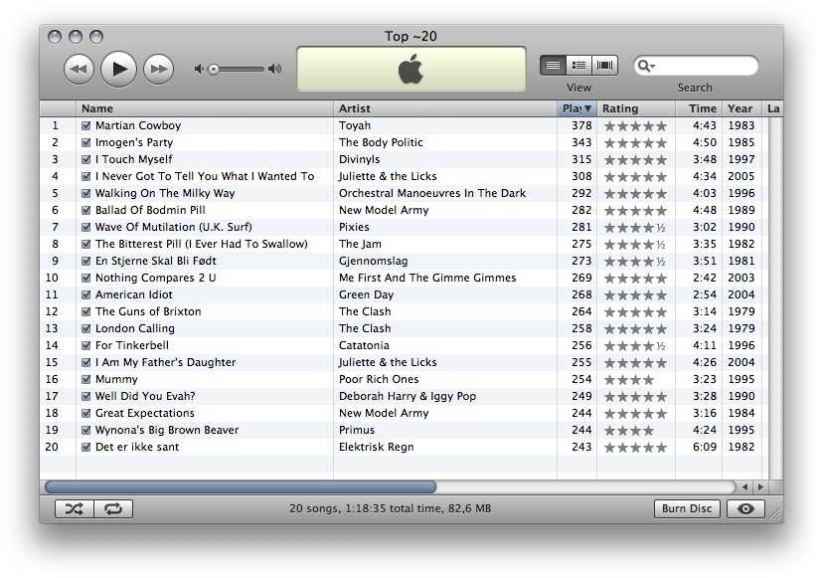The image size is (823, 578).
Task: Sort by the Name column header
Action: point(205,108)
